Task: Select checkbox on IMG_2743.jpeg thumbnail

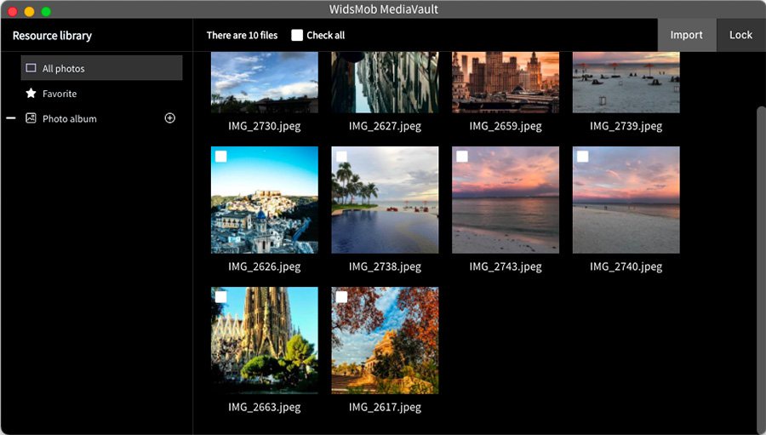Action: 462,157
